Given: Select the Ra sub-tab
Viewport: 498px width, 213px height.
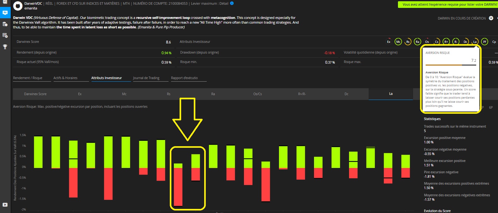Looking at the screenshot, I should pyautogui.click(x=213, y=94).
